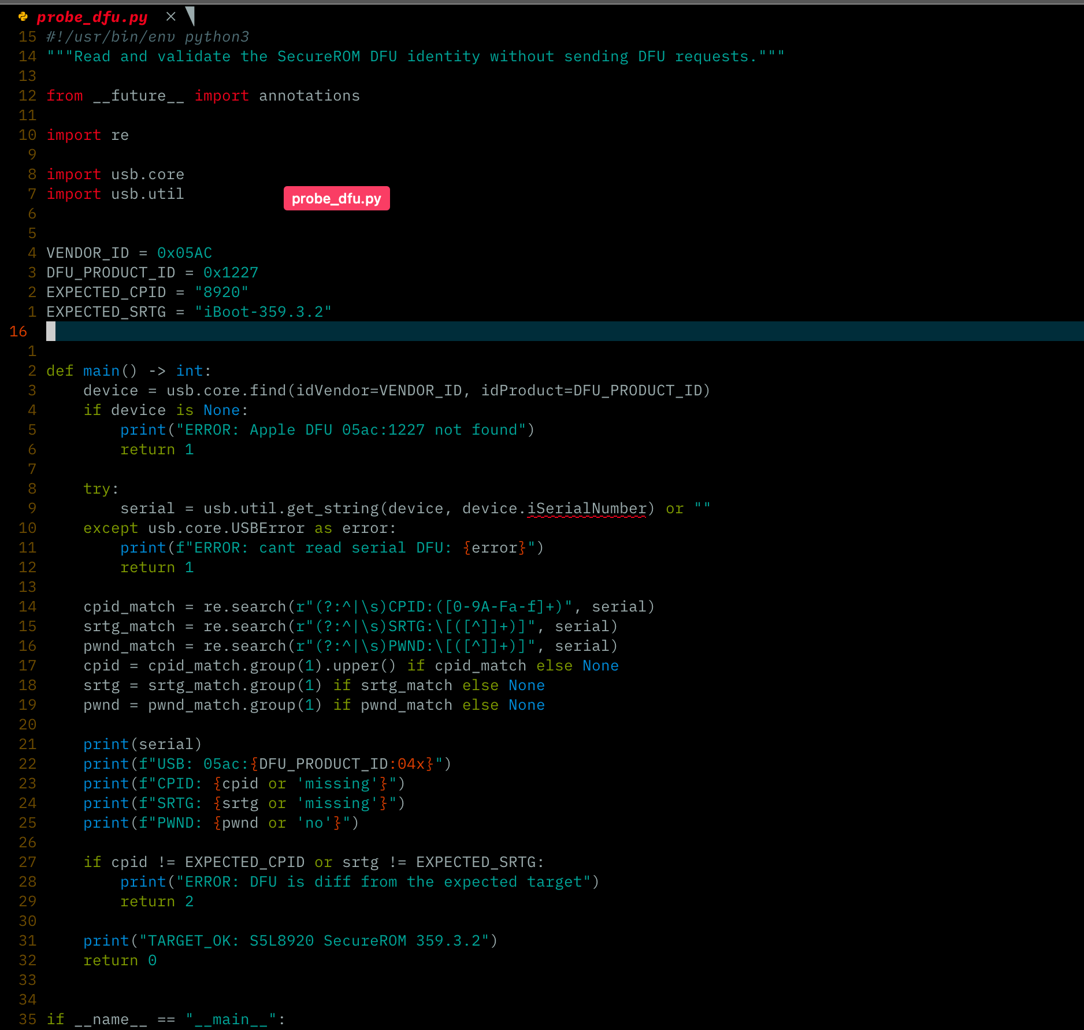Click EXPECTED_CPID in the if comparison

[244, 862]
